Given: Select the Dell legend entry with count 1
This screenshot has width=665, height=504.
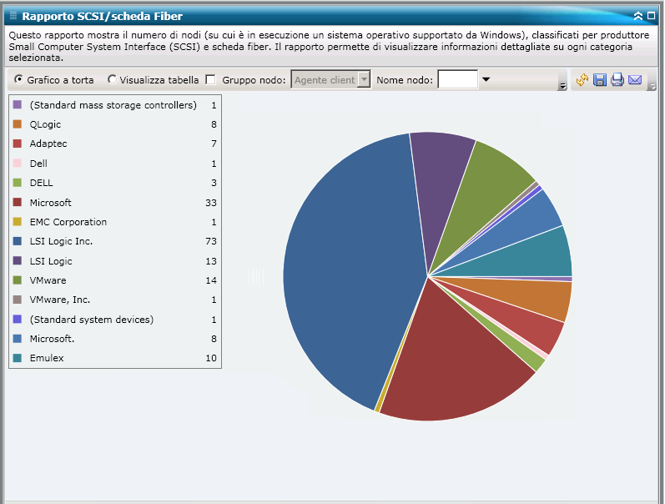Looking at the screenshot, I should click(x=115, y=164).
